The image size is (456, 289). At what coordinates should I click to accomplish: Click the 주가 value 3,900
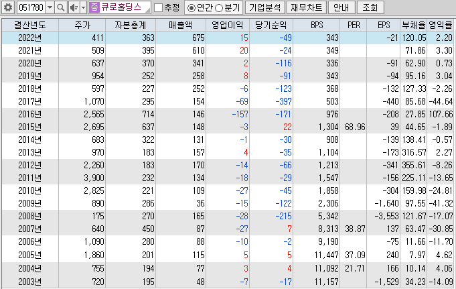pos(94,178)
